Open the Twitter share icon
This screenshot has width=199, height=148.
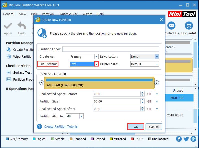186,139
